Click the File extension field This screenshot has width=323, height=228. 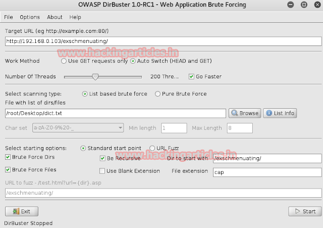(267, 172)
